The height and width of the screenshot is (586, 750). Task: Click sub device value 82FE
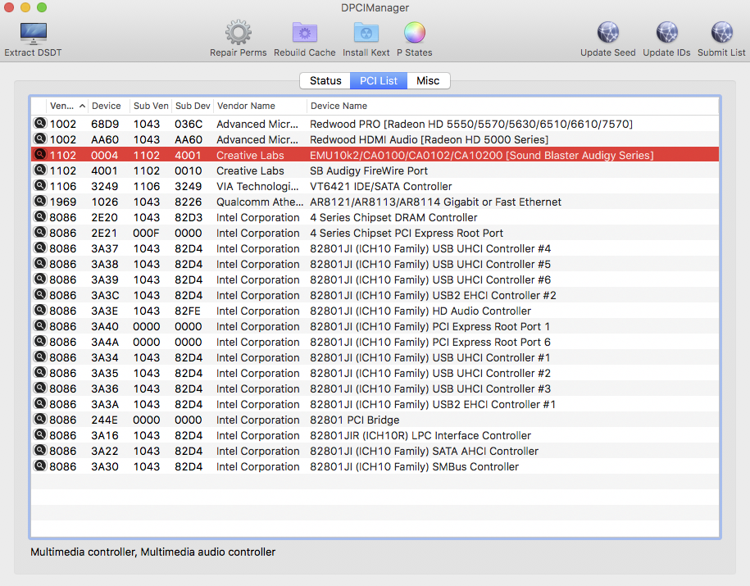point(188,311)
